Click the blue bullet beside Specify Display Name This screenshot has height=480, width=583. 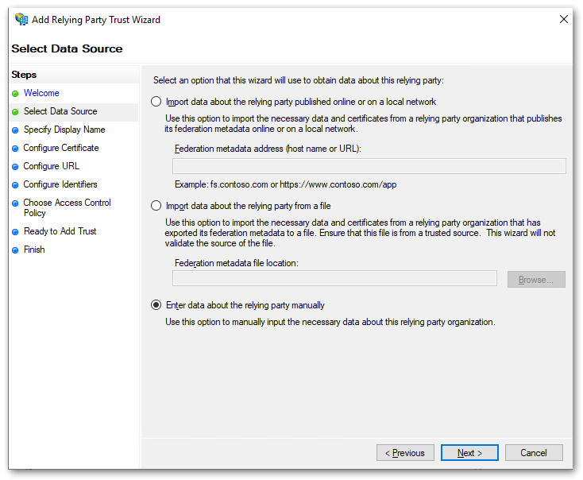(15, 130)
